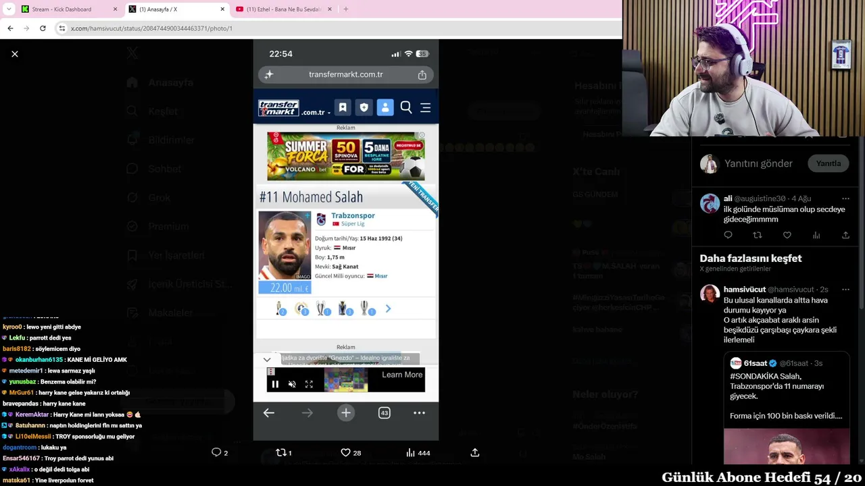Toggle mute on the video ad
865x486 pixels.
tap(292, 384)
